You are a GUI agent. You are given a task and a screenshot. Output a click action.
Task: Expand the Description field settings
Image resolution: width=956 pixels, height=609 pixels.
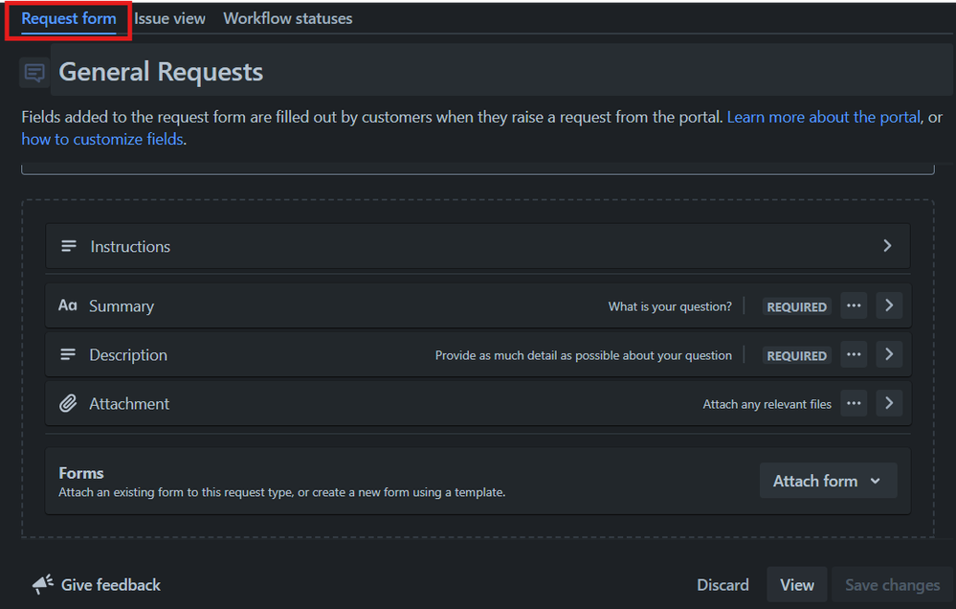point(889,354)
